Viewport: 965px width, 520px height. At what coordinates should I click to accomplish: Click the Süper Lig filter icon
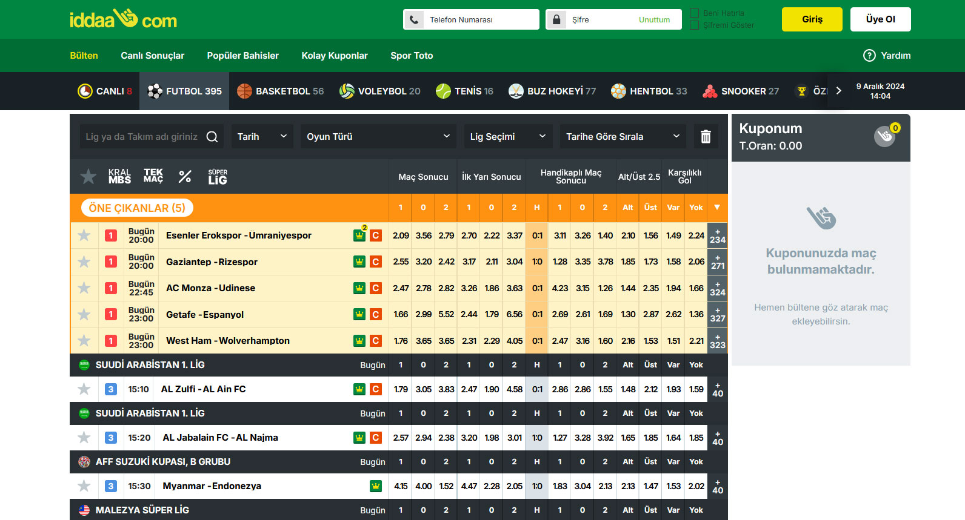218,176
